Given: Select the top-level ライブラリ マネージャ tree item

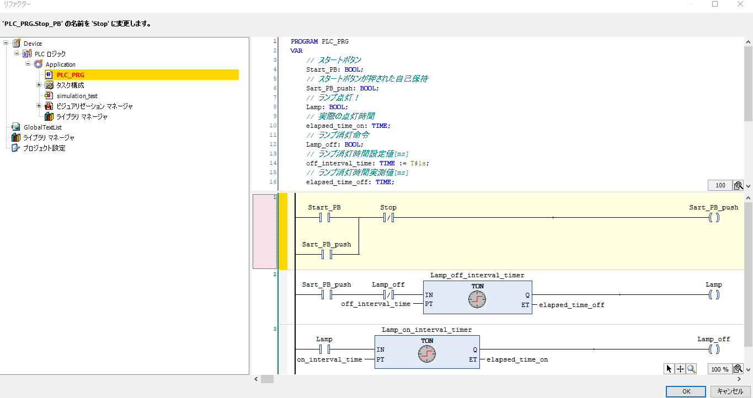Looking at the screenshot, I should [x=49, y=138].
